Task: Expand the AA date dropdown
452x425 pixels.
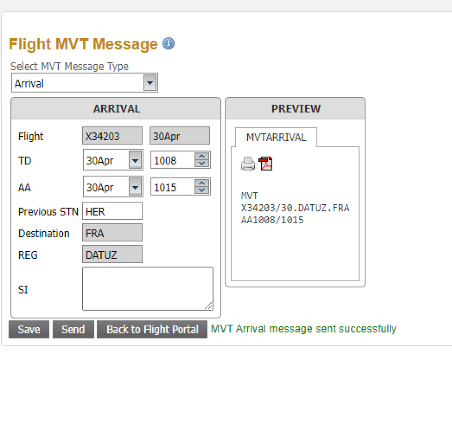Action: pyautogui.click(x=136, y=187)
